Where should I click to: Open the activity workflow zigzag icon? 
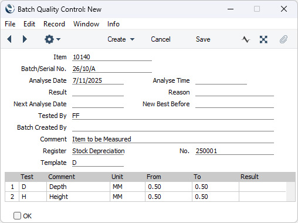click(246, 39)
